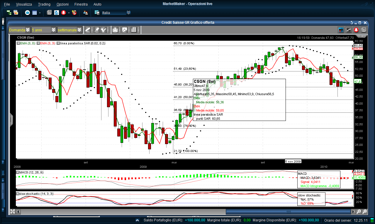Remove the linea parabolica SAR overlay via its X box

(x=58, y=43)
